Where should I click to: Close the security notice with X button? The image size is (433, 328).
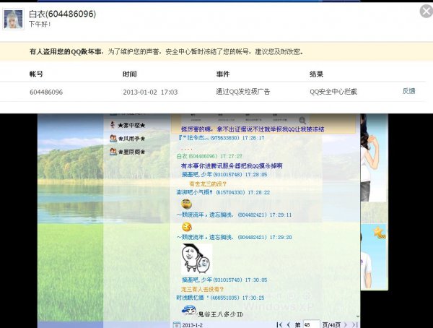click(426, 11)
